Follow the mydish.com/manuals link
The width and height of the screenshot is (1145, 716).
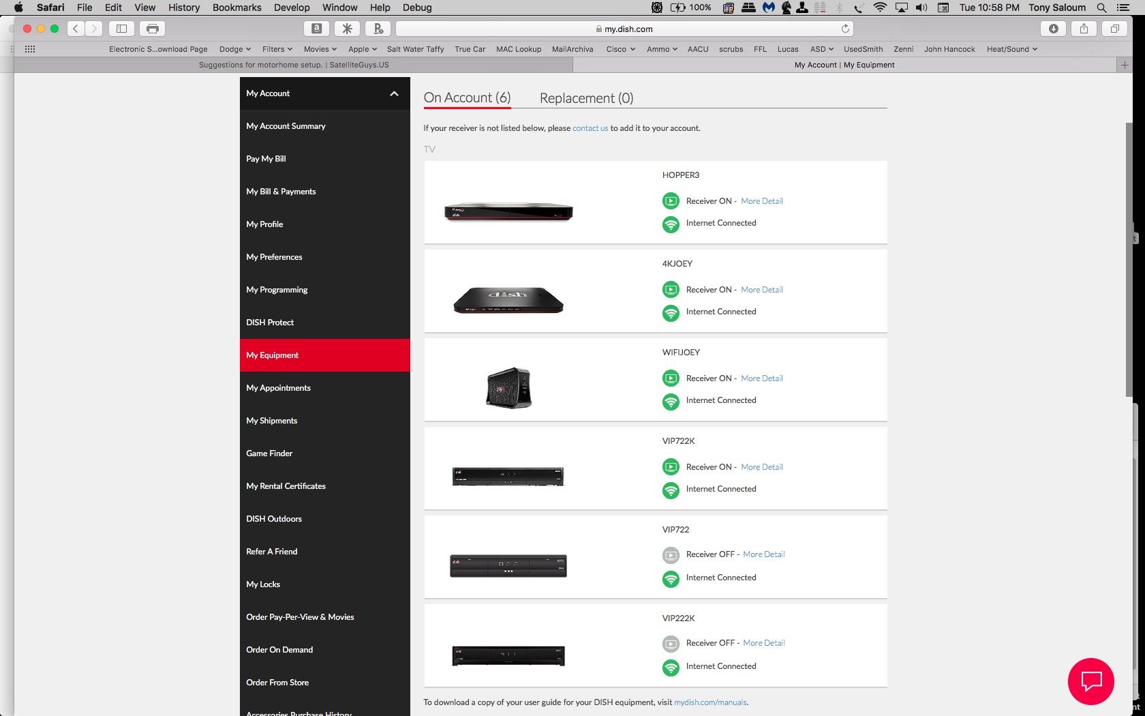710,702
